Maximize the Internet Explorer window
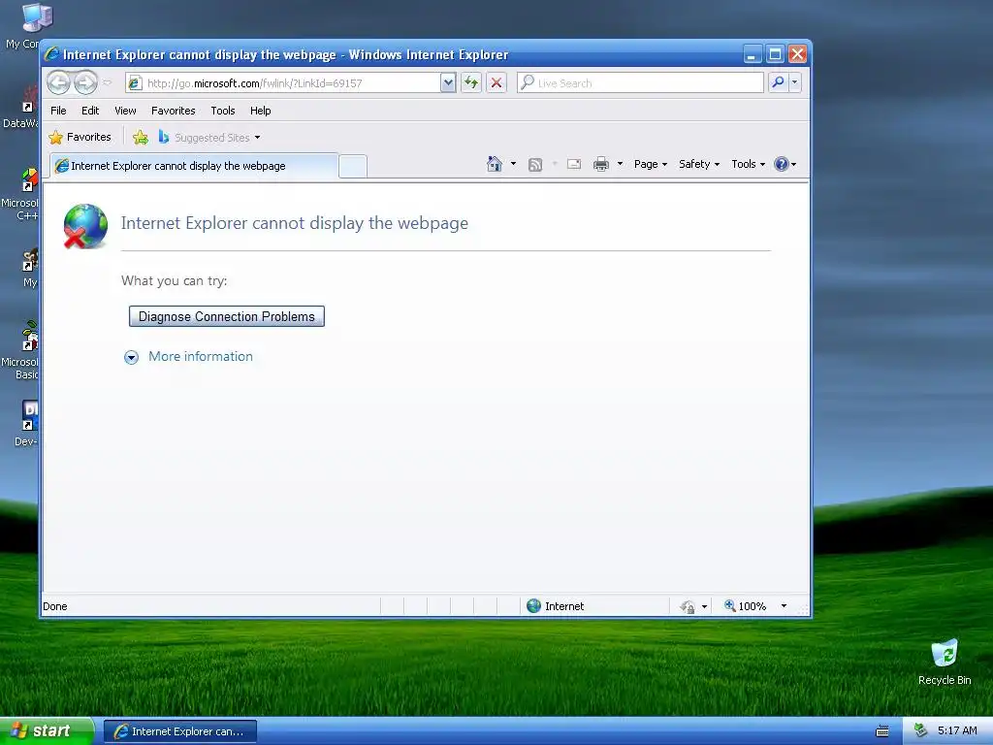Image resolution: width=993 pixels, height=745 pixels. point(775,54)
